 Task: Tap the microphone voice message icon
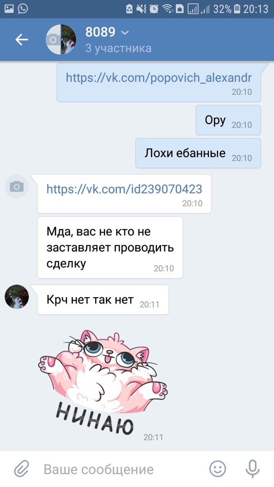coord(252,469)
